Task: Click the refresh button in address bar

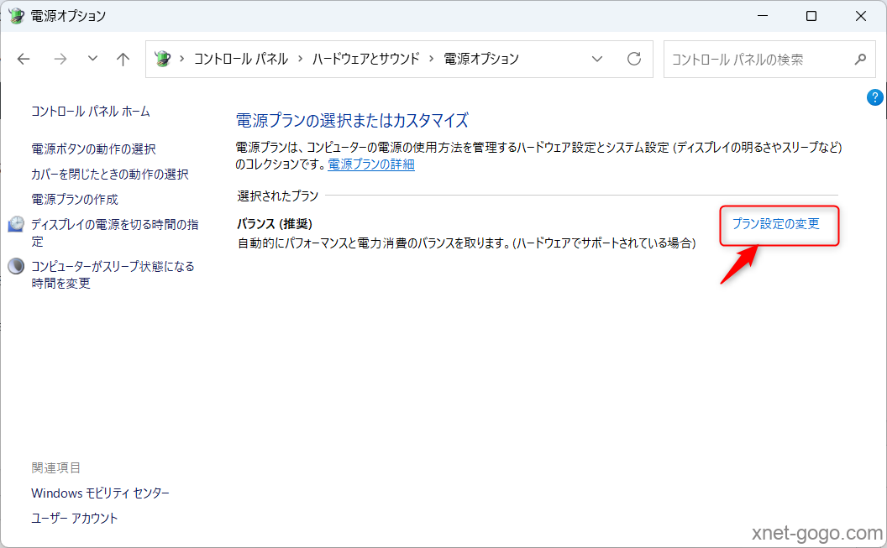Action: (634, 59)
